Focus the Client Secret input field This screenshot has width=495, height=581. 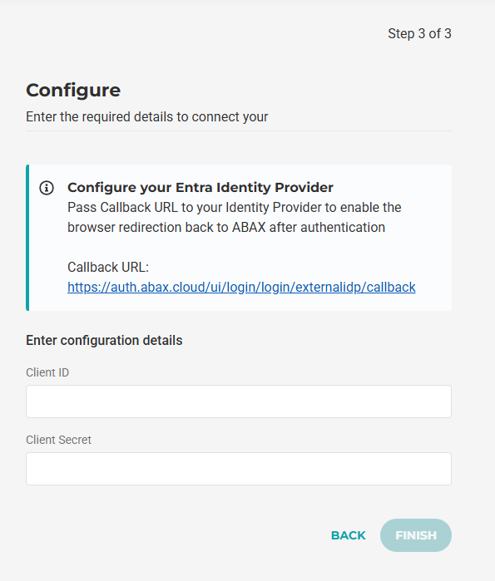click(239, 469)
